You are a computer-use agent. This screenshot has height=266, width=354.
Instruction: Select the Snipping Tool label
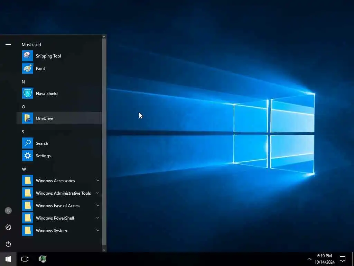[x=48, y=56]
